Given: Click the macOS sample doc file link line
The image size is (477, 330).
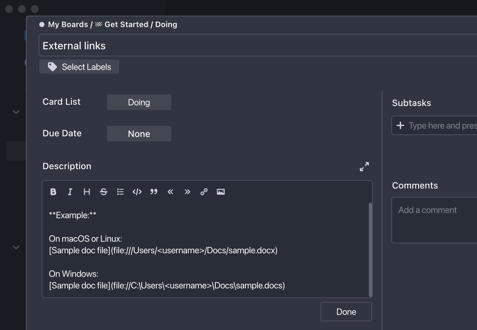Looking at the screenshot, I should (163, 250).
